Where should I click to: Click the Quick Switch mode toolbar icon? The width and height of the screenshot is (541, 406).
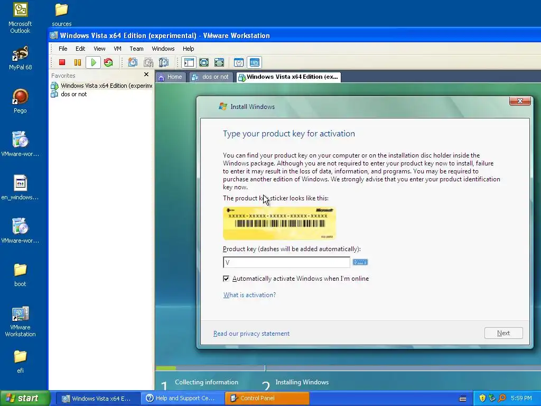coord(219,62)
